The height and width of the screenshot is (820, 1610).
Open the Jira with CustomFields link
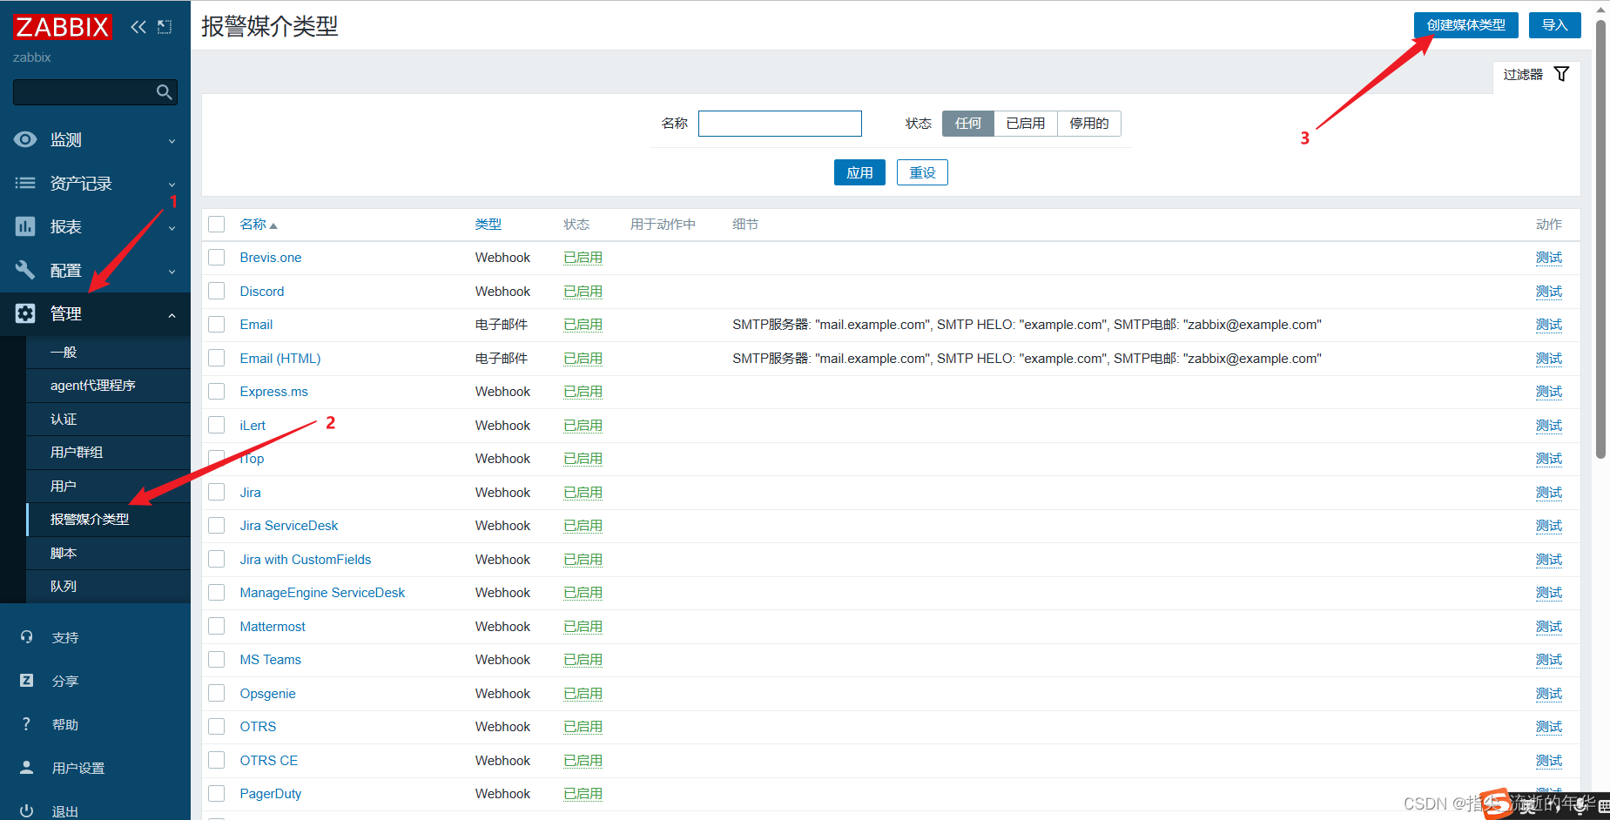306,560
